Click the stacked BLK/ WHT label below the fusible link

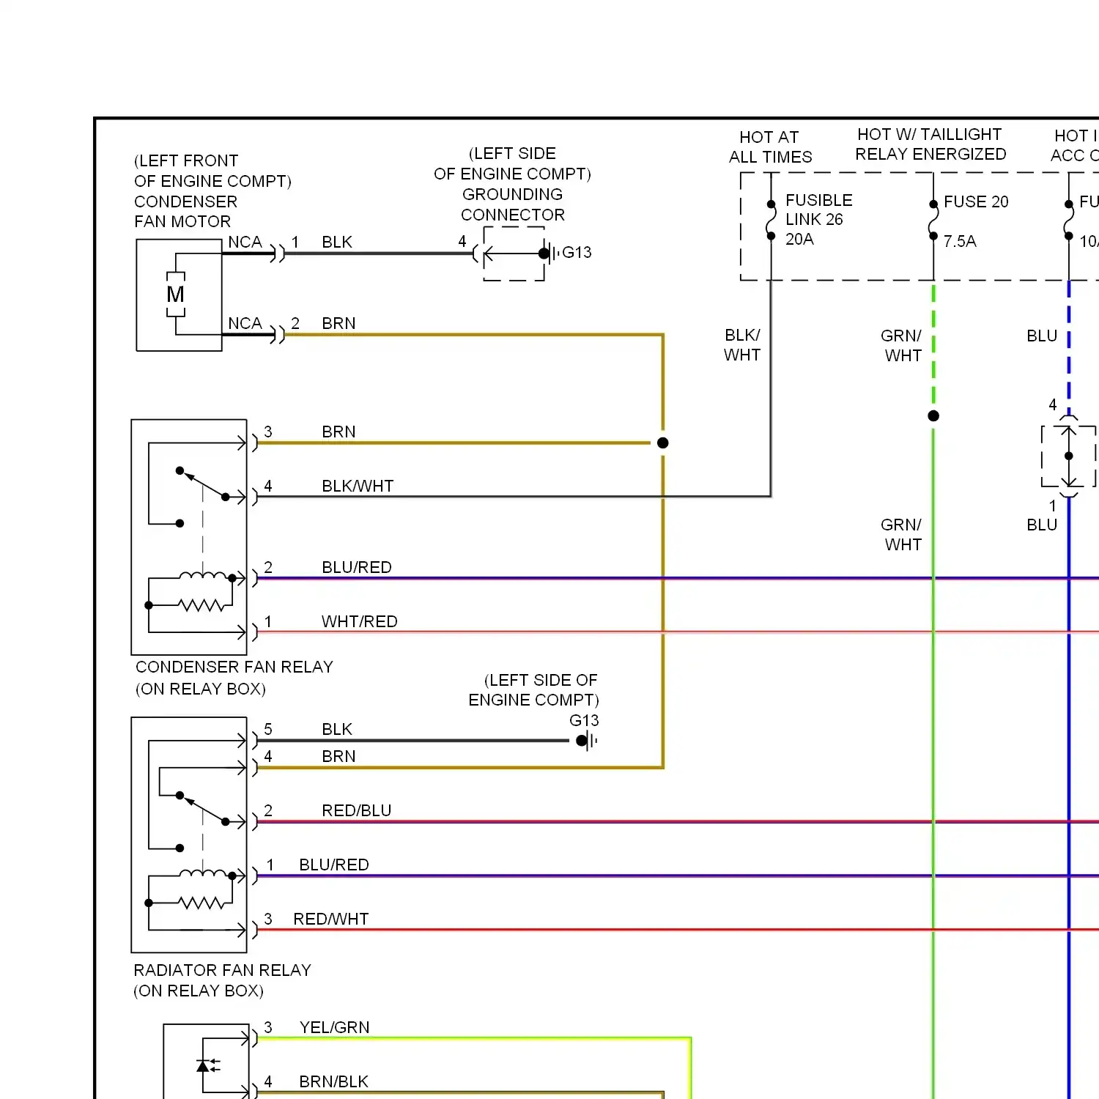pyautogui.click(x=742, y=345)
